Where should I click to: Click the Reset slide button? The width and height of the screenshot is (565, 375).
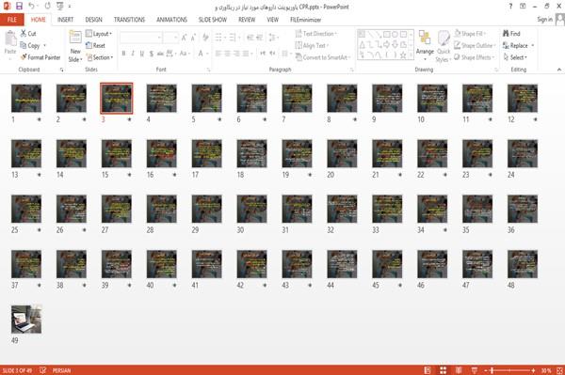click(x=95, y=46)
